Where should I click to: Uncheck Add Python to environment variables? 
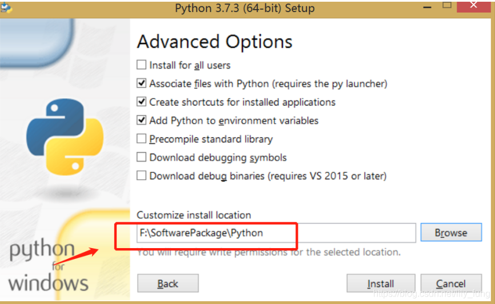141,120
